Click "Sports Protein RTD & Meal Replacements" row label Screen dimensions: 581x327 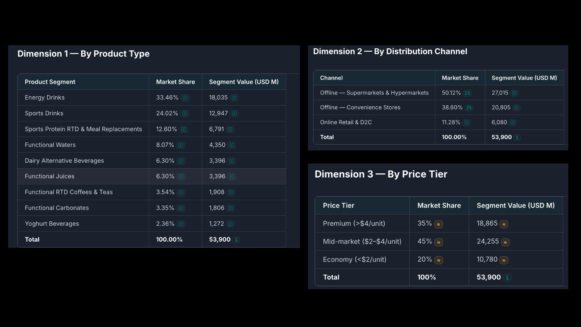coord(84,129)
